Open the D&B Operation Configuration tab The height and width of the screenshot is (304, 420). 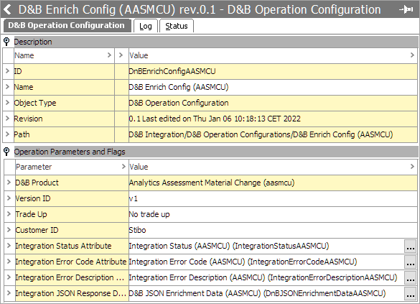tap(67, 25)
